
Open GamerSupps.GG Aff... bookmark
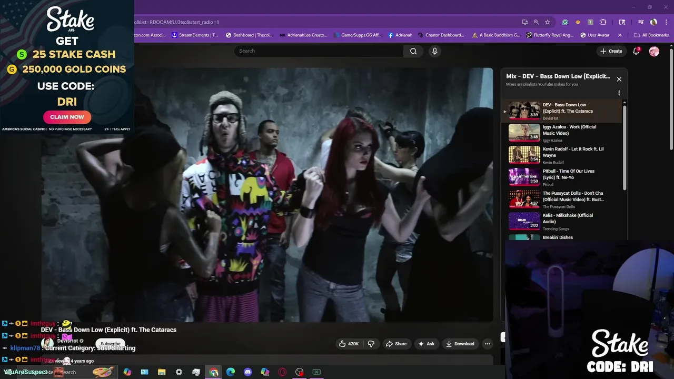[x=358, y=35]
